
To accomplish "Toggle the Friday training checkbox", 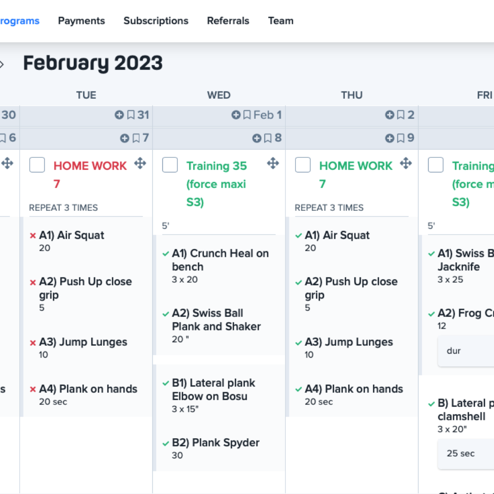I will [x=435, y=165].
